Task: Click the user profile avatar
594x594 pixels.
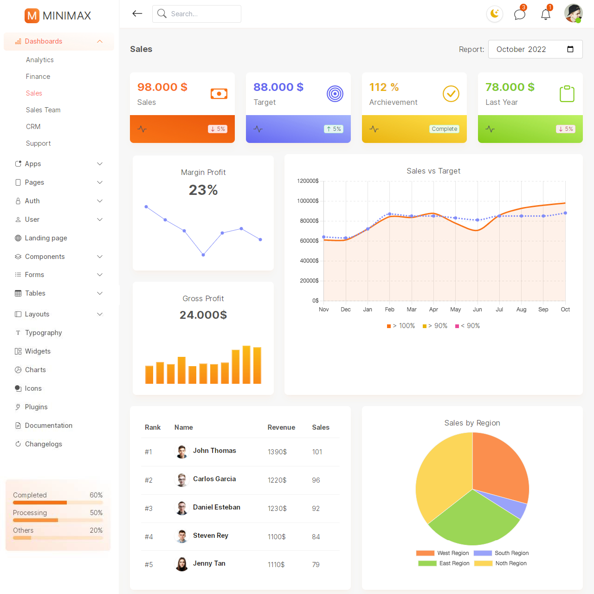Action: pos(573,13)
